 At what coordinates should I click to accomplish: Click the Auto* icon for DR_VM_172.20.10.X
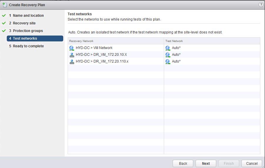pyautogui.click(x=168, y=55)
